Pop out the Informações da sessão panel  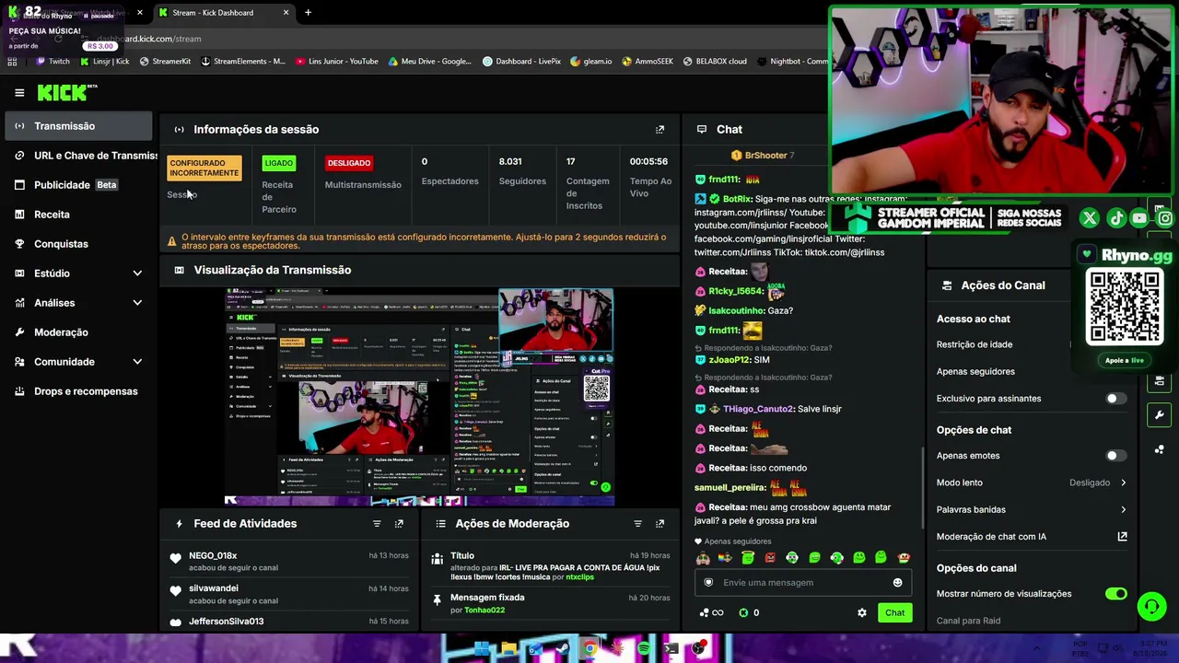pos(660,130)
